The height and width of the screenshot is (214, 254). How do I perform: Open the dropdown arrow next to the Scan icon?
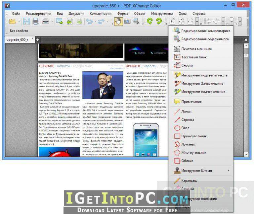tap(52, 22)
